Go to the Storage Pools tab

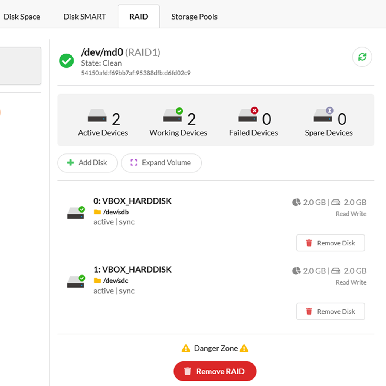tap(194, 17)
